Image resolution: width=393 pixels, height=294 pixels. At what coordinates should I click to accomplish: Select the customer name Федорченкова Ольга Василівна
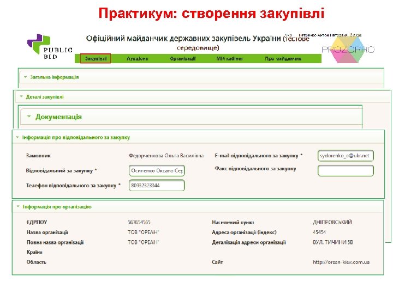pyautogui.click(x=166, y=156)
